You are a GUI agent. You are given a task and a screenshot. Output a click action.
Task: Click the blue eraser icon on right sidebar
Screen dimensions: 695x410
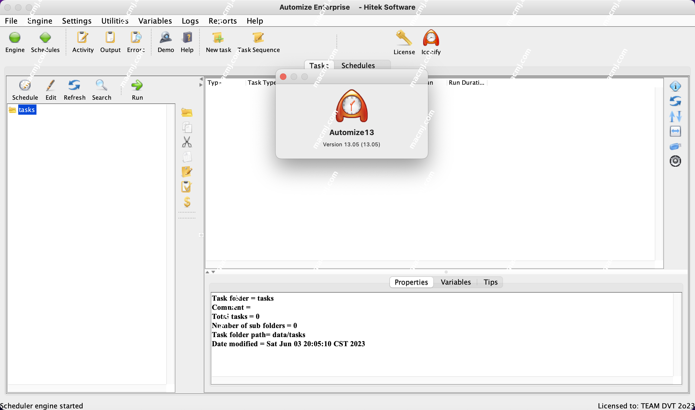675,146
